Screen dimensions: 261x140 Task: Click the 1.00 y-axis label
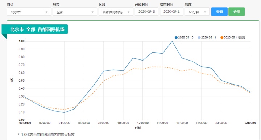coord(21,41)
